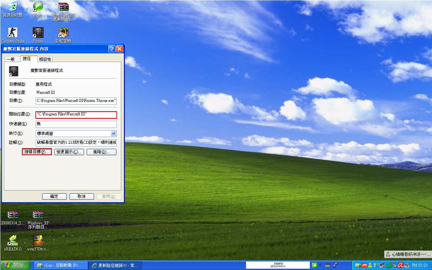Viewport: 432px width, 270px height.
Task: Open the dropdown arrow beside Nero search
Action: click(x=320, y=265)
